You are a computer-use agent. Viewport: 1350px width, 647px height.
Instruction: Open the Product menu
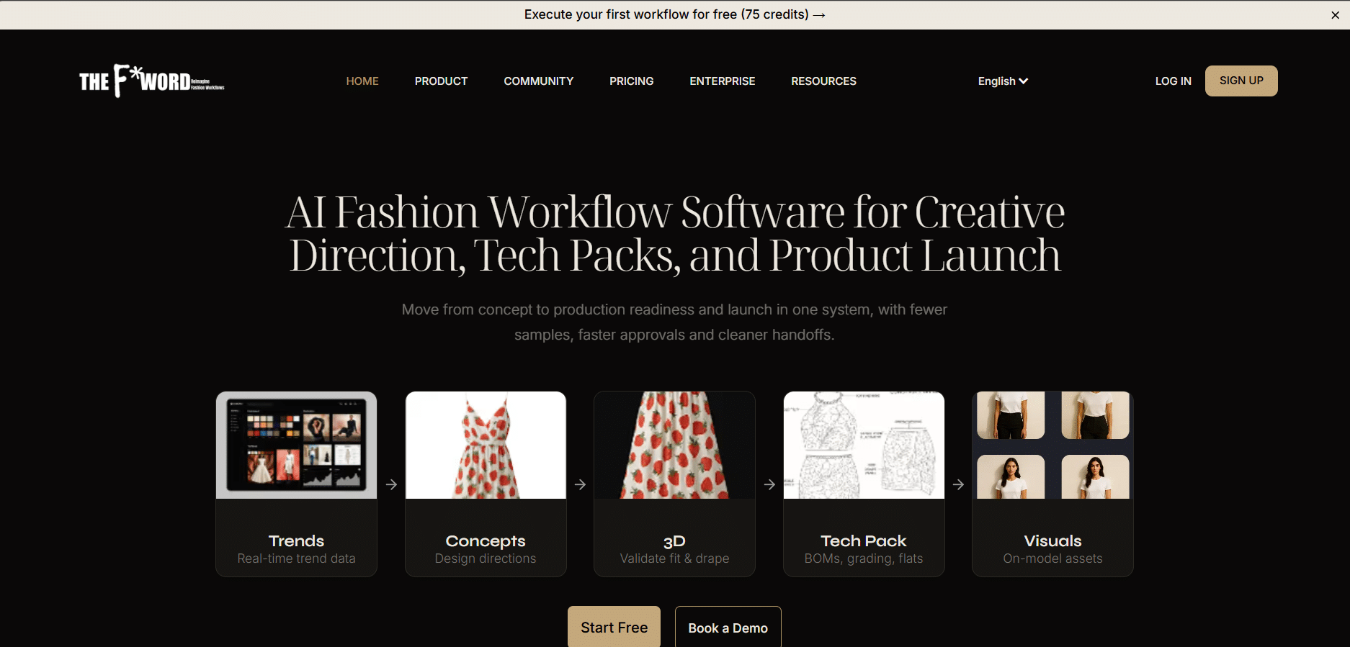coord(441,81)
